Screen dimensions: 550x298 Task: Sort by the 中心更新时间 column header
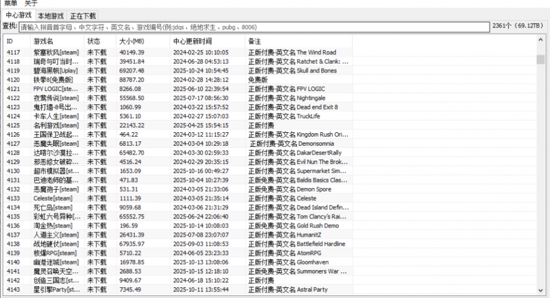(x=207, y=41)
